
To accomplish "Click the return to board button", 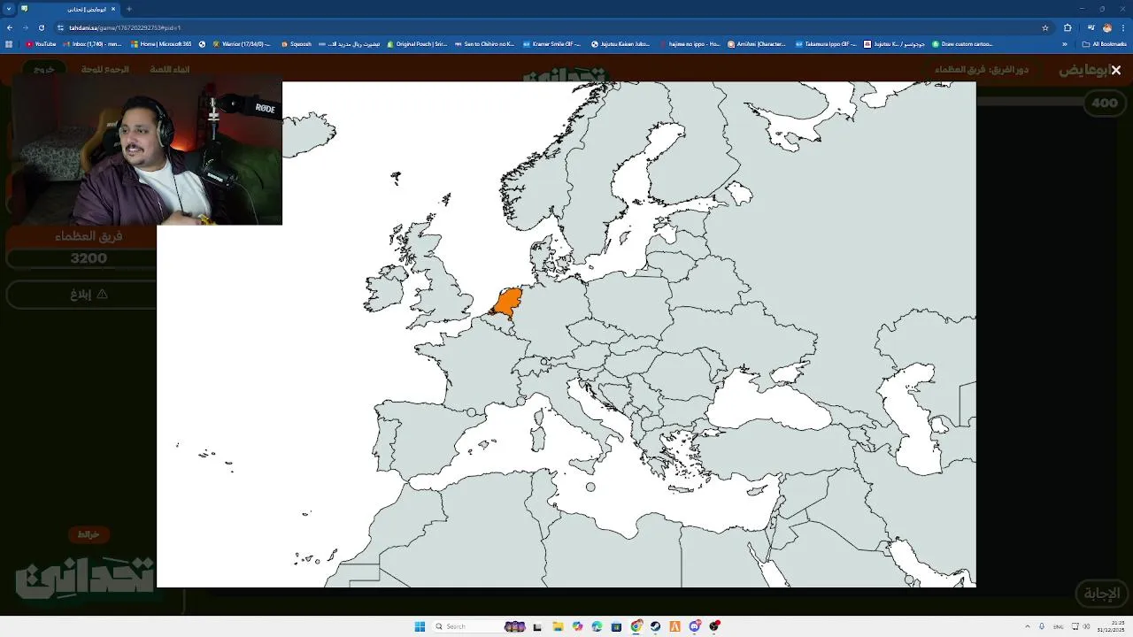I will pos(105,69).
